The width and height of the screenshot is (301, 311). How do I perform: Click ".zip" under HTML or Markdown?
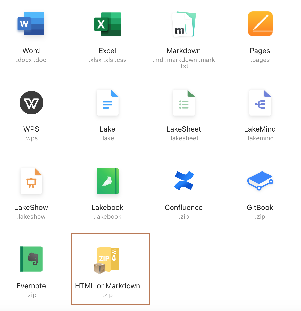click(x=107, y=296)
